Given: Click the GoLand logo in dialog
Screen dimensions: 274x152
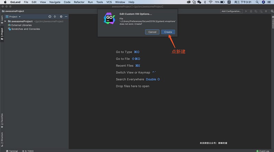Looking at the screenshot, I should 109,18.
